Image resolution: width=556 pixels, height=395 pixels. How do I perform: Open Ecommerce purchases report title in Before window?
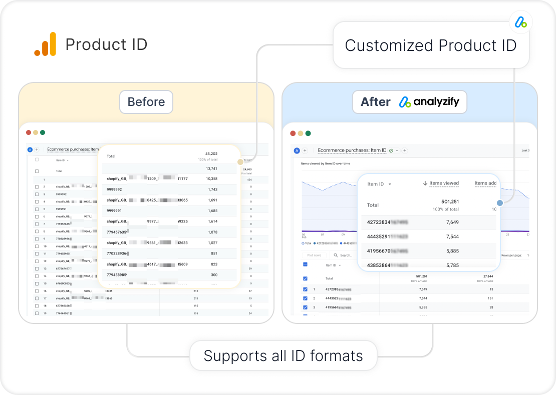[x=73, y=149]
